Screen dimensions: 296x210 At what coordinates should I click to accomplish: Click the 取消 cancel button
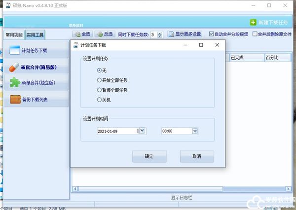[197, 156]
